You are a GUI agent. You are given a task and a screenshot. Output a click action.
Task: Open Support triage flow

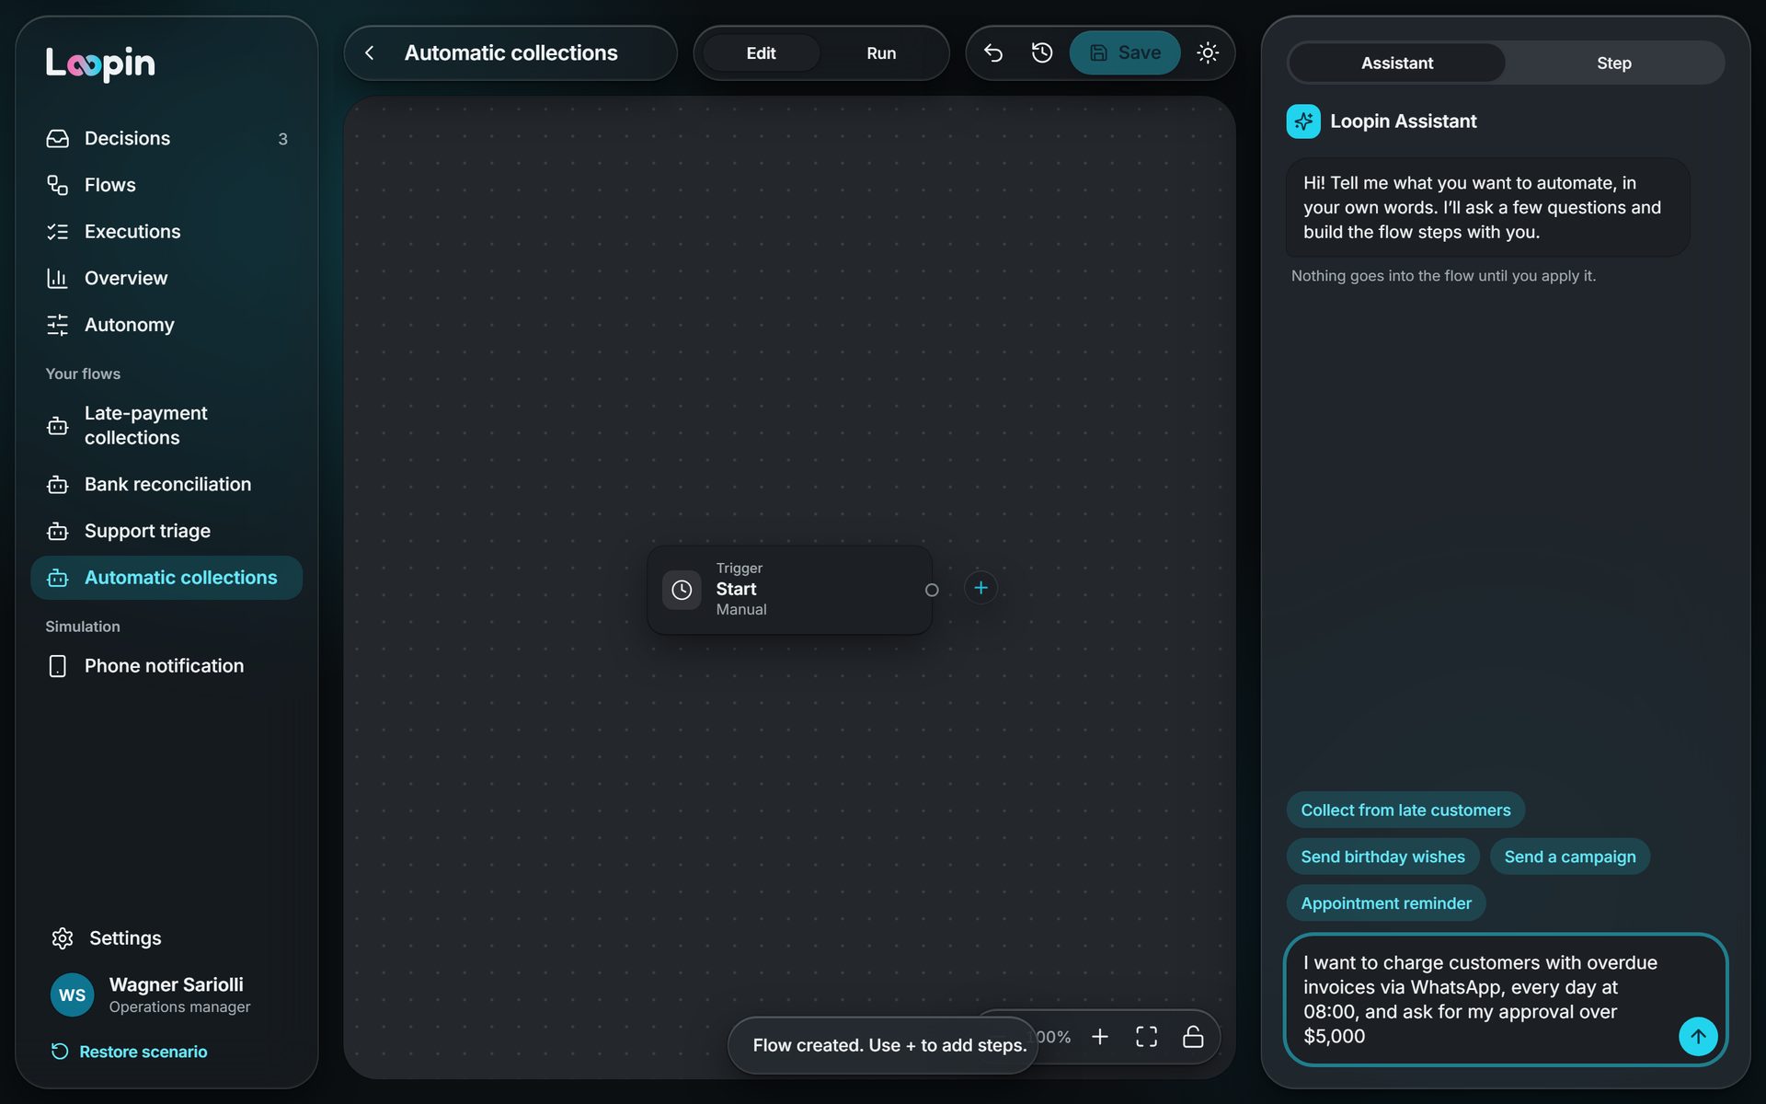(x=166, y=531)
